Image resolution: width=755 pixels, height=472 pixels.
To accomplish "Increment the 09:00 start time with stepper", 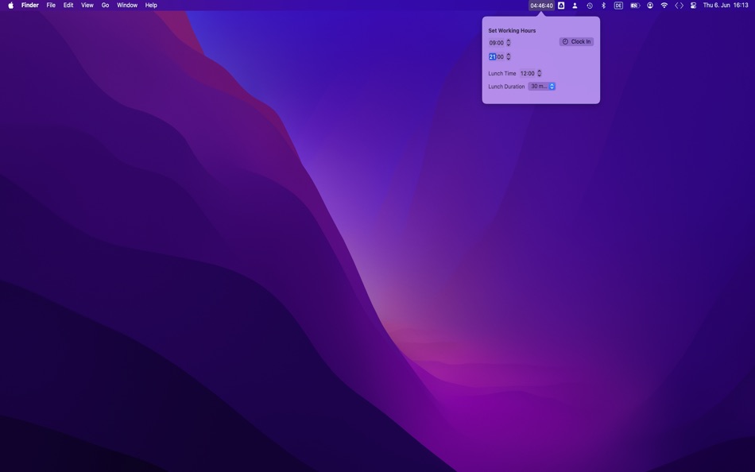I will 509,42.
